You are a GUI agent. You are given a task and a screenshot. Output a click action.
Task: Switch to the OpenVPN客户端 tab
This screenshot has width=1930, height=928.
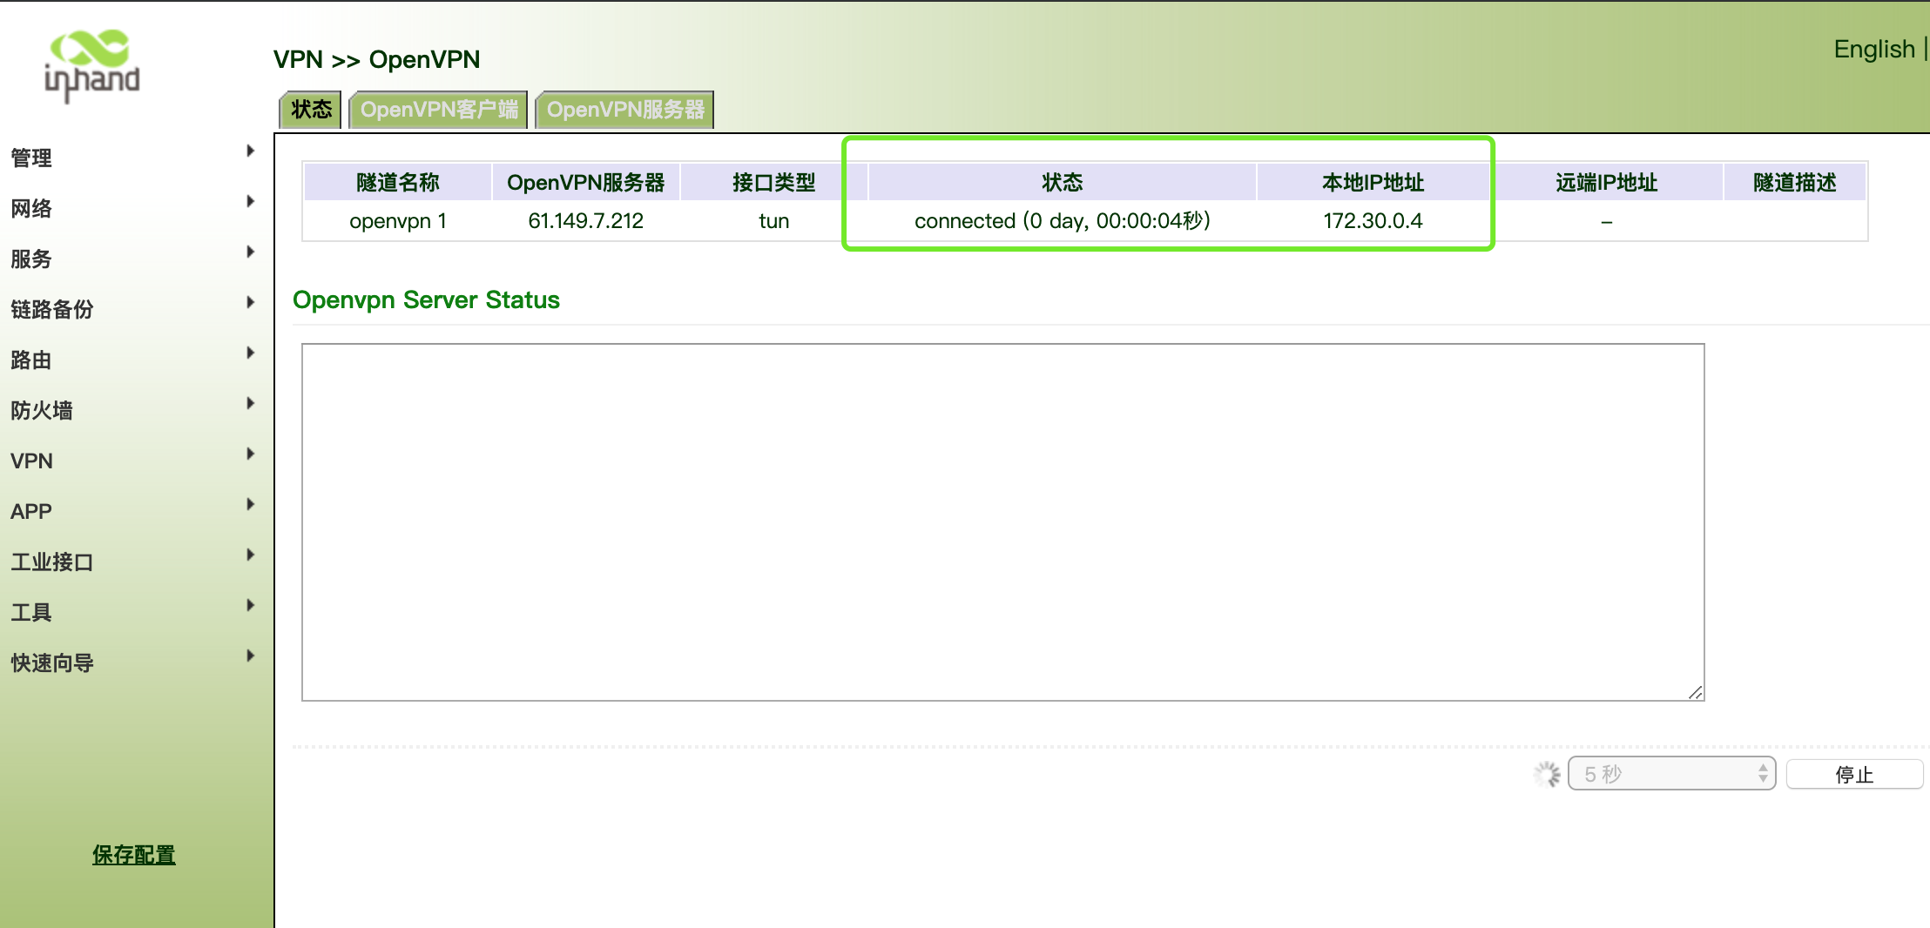(x=438, y=110)
